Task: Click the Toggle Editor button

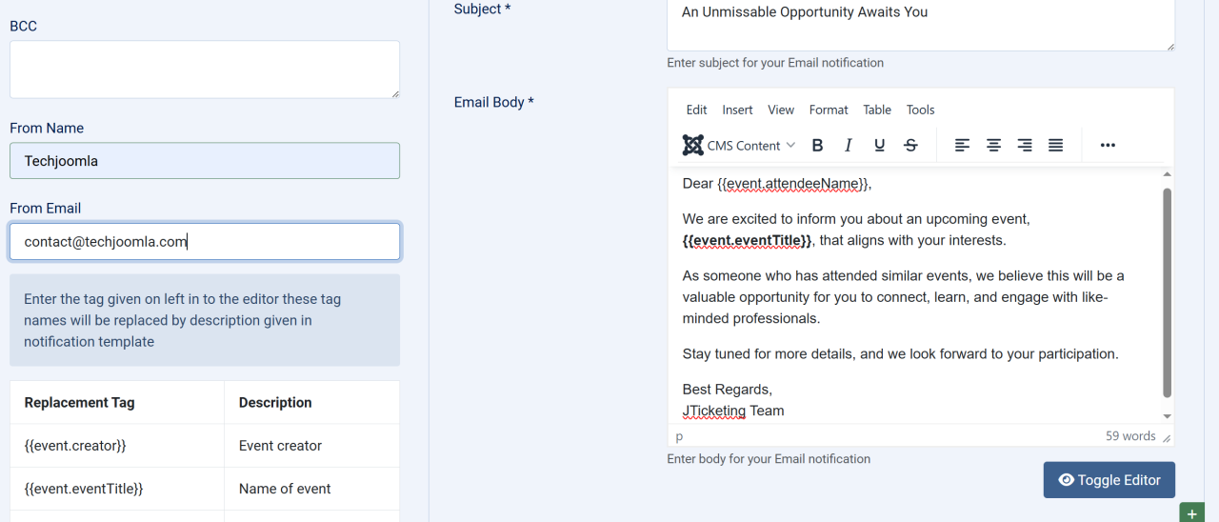Action: (1109, 480)
